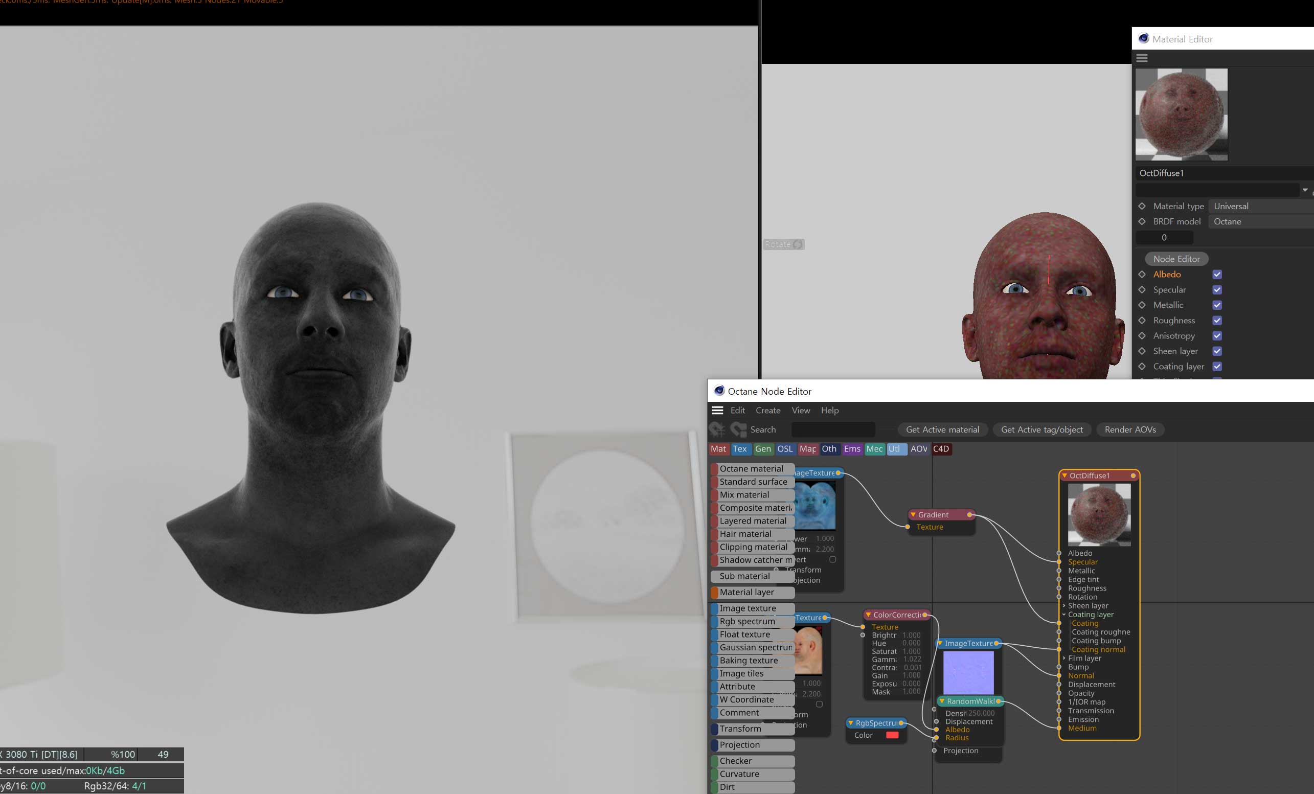Click the Albedo keyframe diamond in Material Editor

coord(1142,274)
